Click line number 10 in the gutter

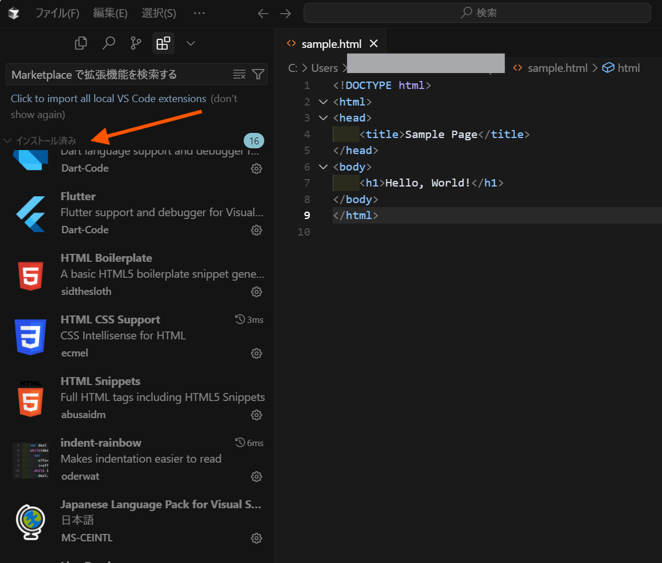(x=304, y=232)
